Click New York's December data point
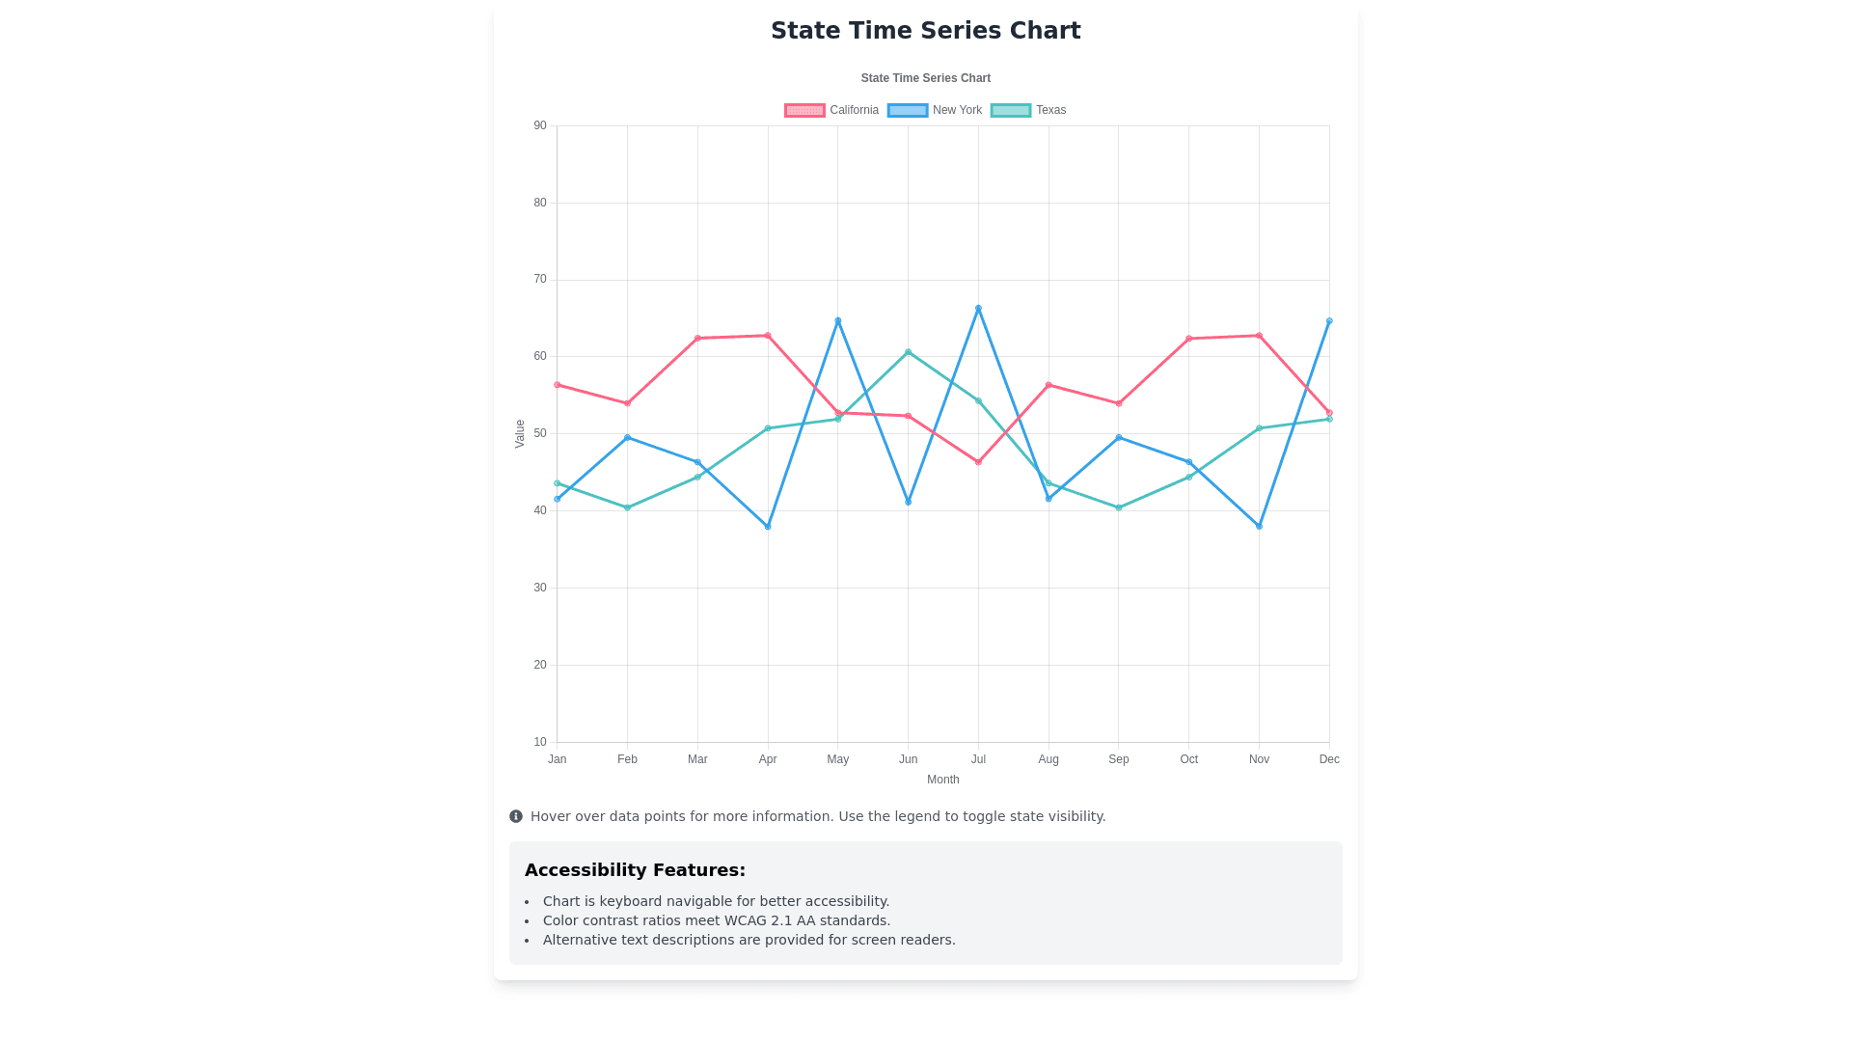1852x1042 pixels. pos(1329,321)
